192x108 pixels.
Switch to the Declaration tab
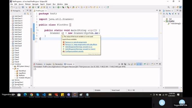pyautogui.click(x=58, y=64)
